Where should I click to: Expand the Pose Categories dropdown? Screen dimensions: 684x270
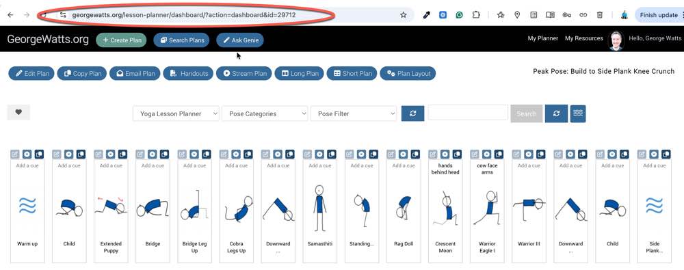coord(265,113)
